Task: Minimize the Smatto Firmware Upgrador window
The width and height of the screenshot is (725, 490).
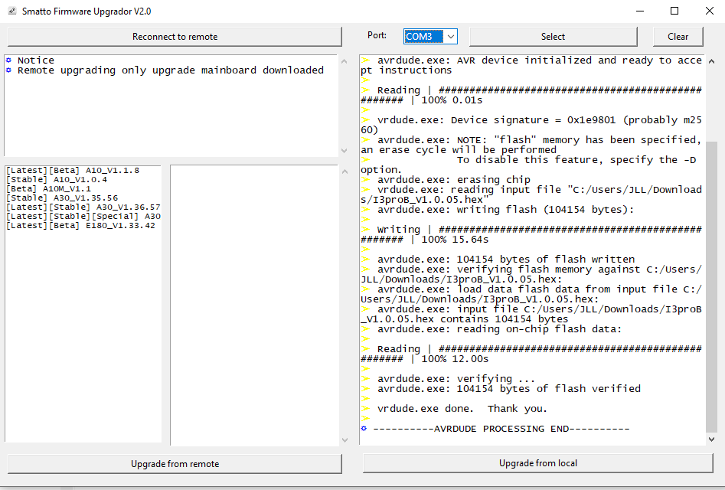Action: (640, 11)
